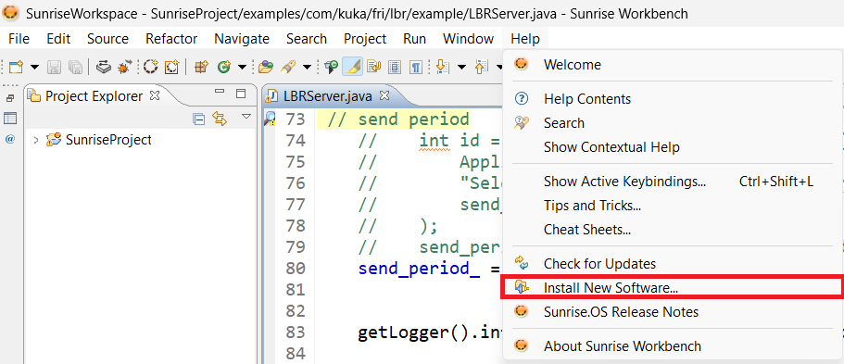Click 'send_period_ =' code on line 80
This screenshot has width=844, height=364.
pos(429,269)
